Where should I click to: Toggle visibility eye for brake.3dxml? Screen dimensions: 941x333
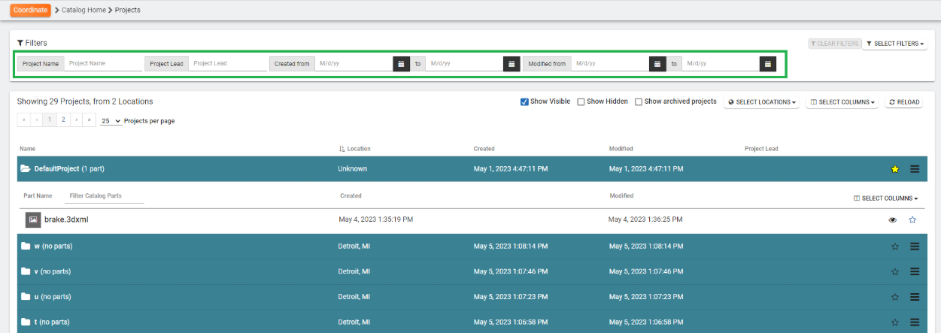pyautogui.click(x=893, y=220)
